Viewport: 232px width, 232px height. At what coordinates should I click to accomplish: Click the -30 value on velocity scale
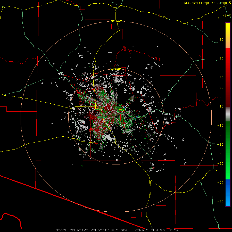coord(220,145)
